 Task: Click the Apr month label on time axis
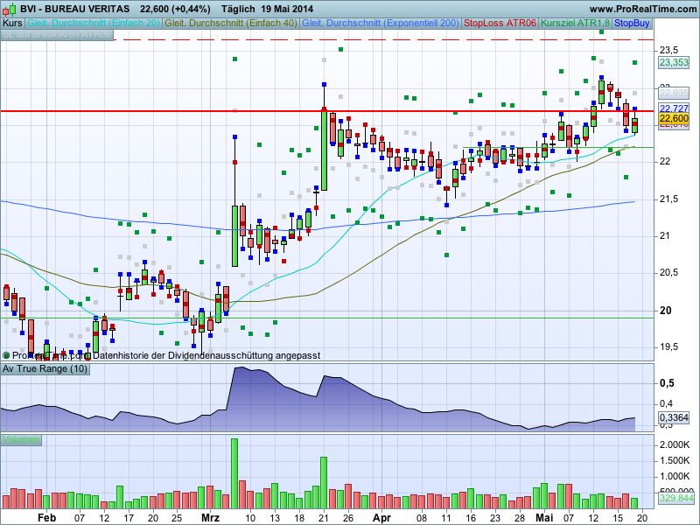coord(381,518)
